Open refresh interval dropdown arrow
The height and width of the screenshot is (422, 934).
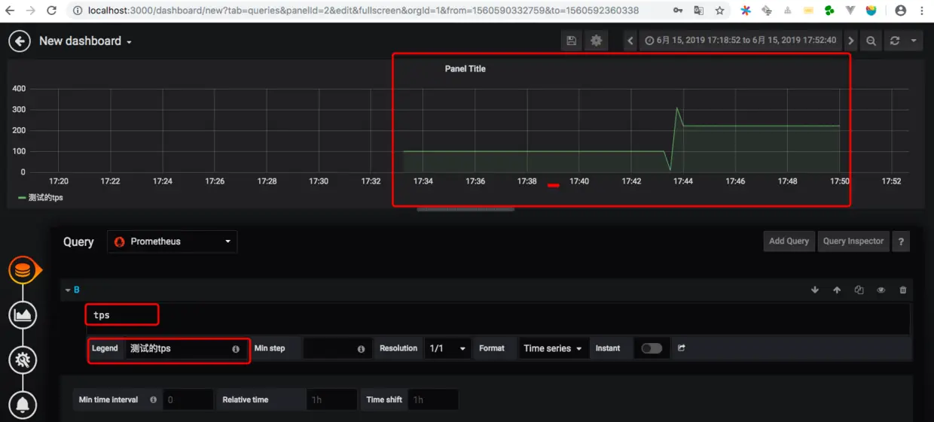914,41
